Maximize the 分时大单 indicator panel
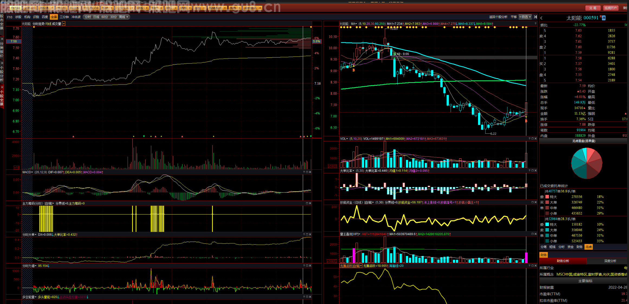The image size is (629, 304). coord(307,234)
